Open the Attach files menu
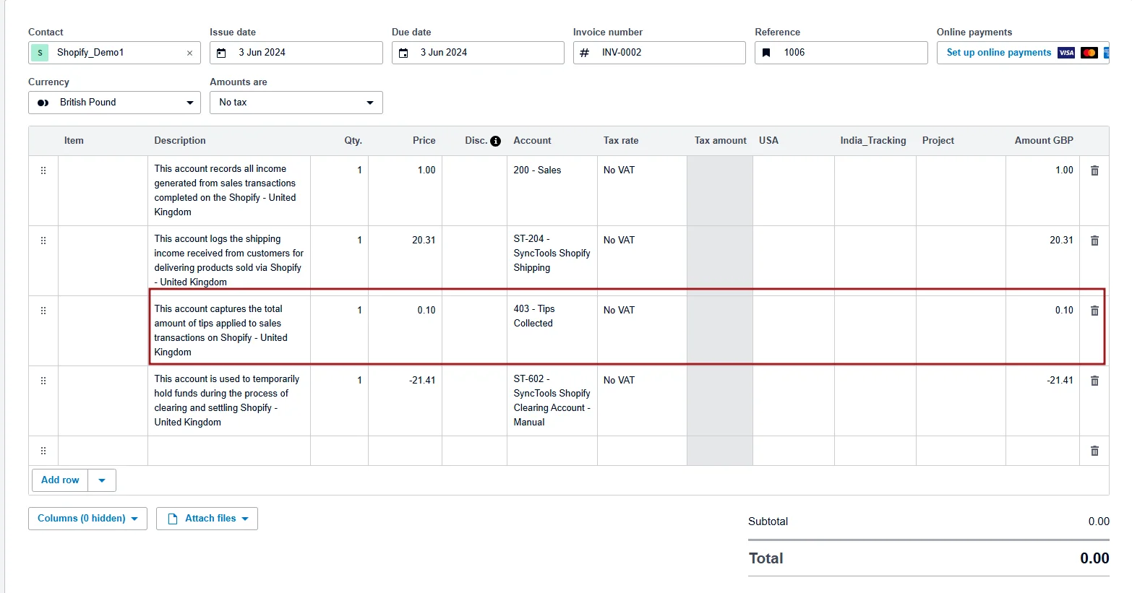 coord(207,519)
